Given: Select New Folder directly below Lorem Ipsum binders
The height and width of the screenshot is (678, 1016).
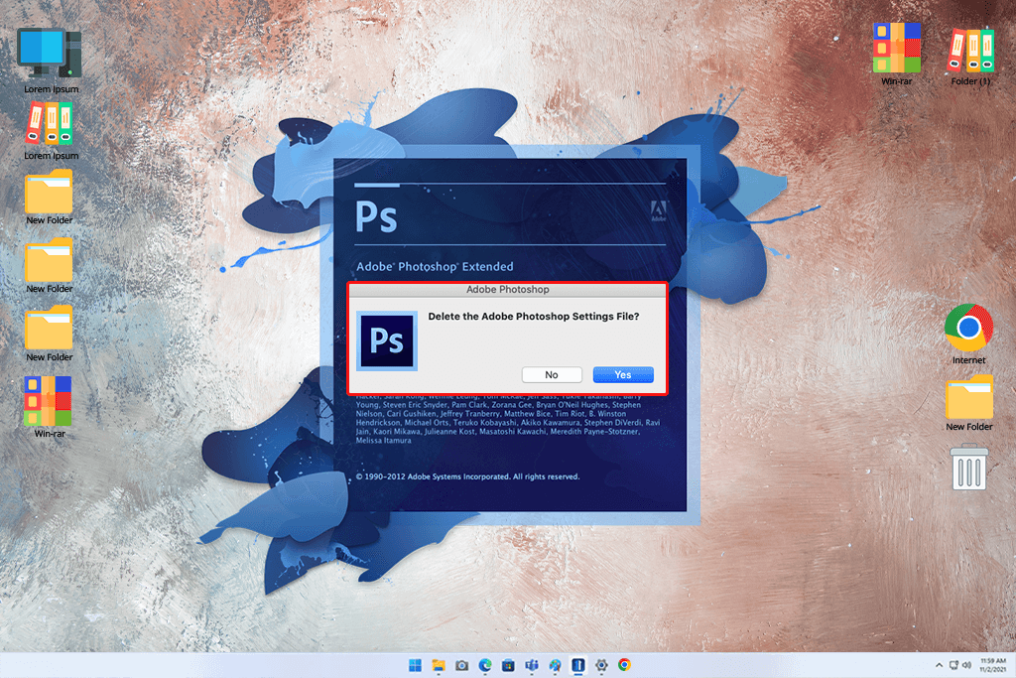Looking at the screenshot, I should coord(50,198).
